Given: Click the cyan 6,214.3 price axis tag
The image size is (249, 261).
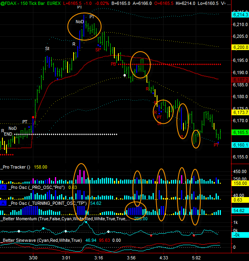Looking at the screenshot, I should [240, 15].
